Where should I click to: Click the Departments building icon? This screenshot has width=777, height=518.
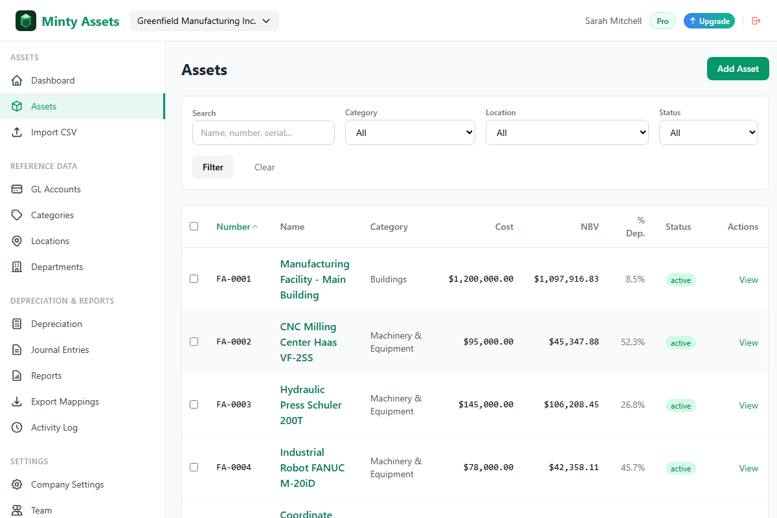(x=17, y=267)
